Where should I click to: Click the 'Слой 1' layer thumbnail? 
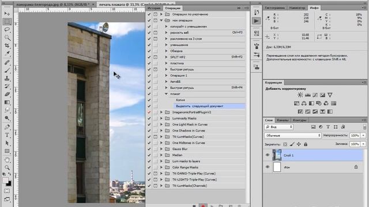click(x=277, y=155)
